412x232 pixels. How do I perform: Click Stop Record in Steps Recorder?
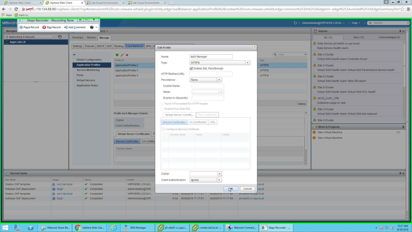click(x=51, y=27)
